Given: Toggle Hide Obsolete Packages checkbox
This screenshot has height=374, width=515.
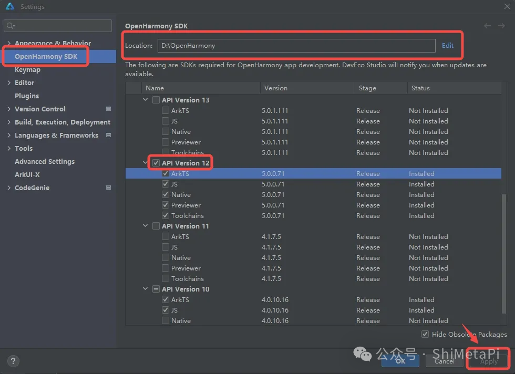Looking at the screenshot, I should 425,334.
